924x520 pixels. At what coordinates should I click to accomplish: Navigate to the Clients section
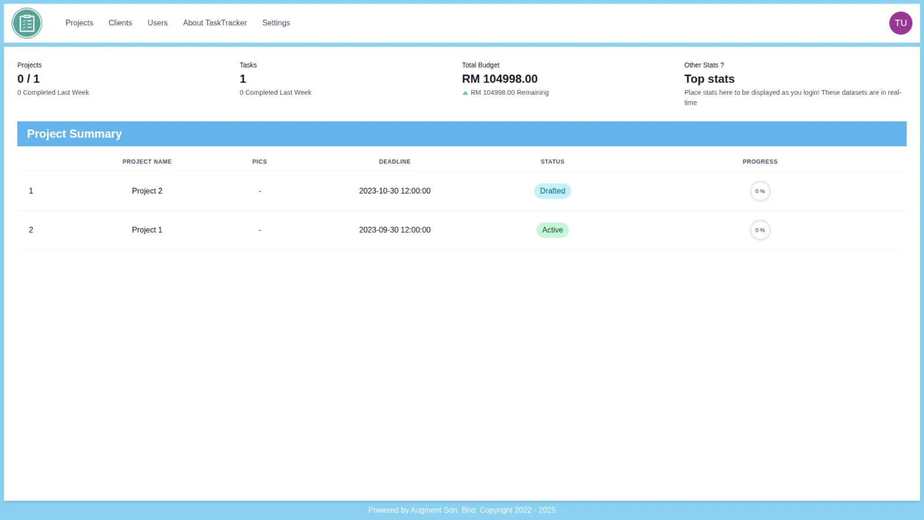click(x=120, y=23)
